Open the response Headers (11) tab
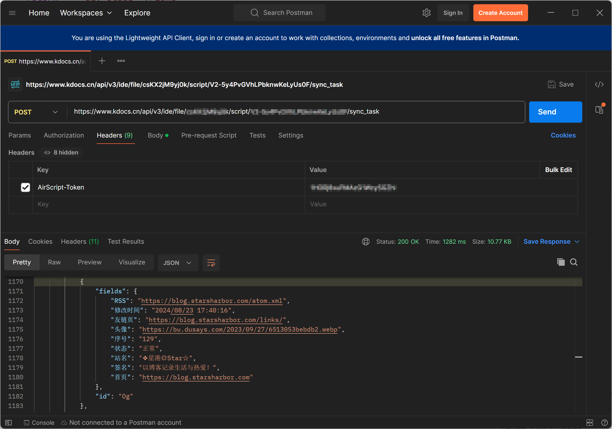The width and height of the screenshot is (612, 429). pos(80,242)
